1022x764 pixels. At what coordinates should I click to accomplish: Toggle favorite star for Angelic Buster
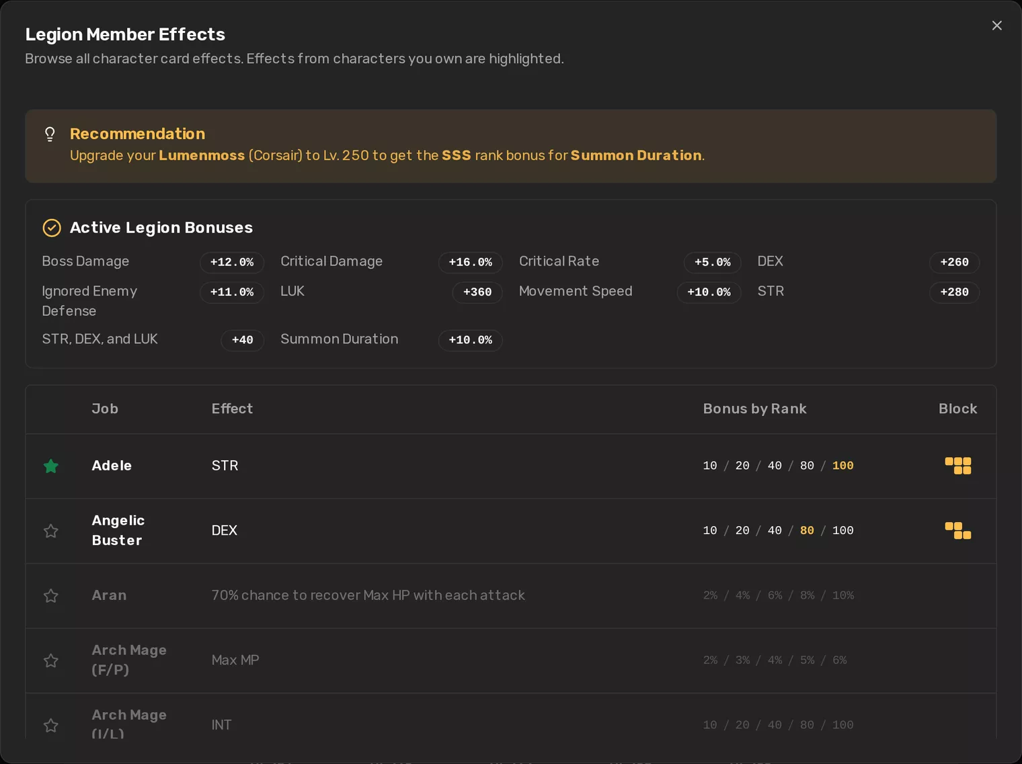tap(51, 531)
